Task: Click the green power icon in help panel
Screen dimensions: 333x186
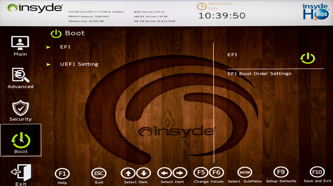Action: pyautogui.click(x=307, y=58)
